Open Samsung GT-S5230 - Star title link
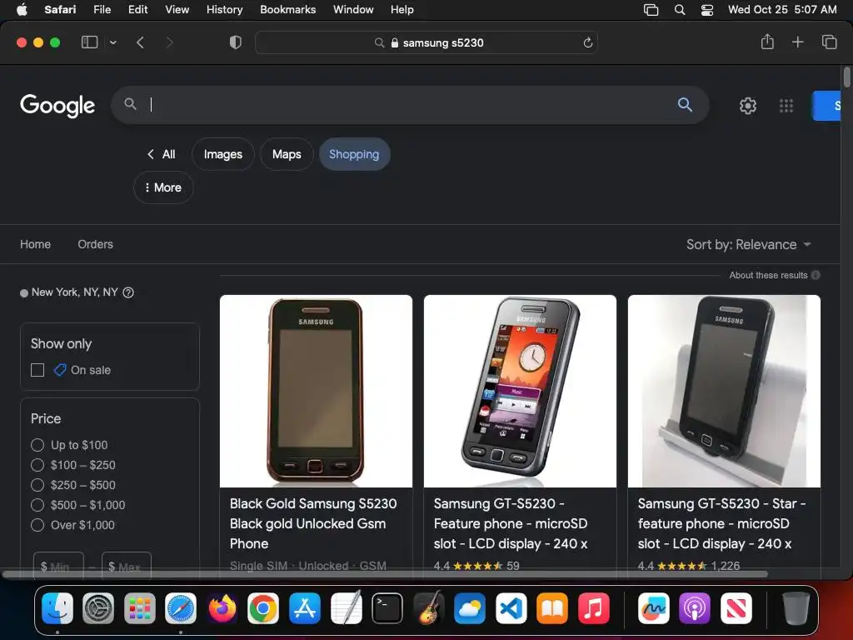Image resolution: width=853 pixels, height=640 pixels. [721, 523]
